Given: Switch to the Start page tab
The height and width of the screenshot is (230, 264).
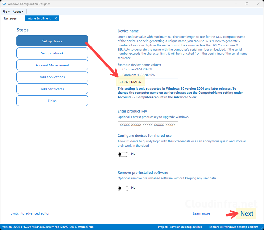Looking at the screenshot, I should 10,18.
